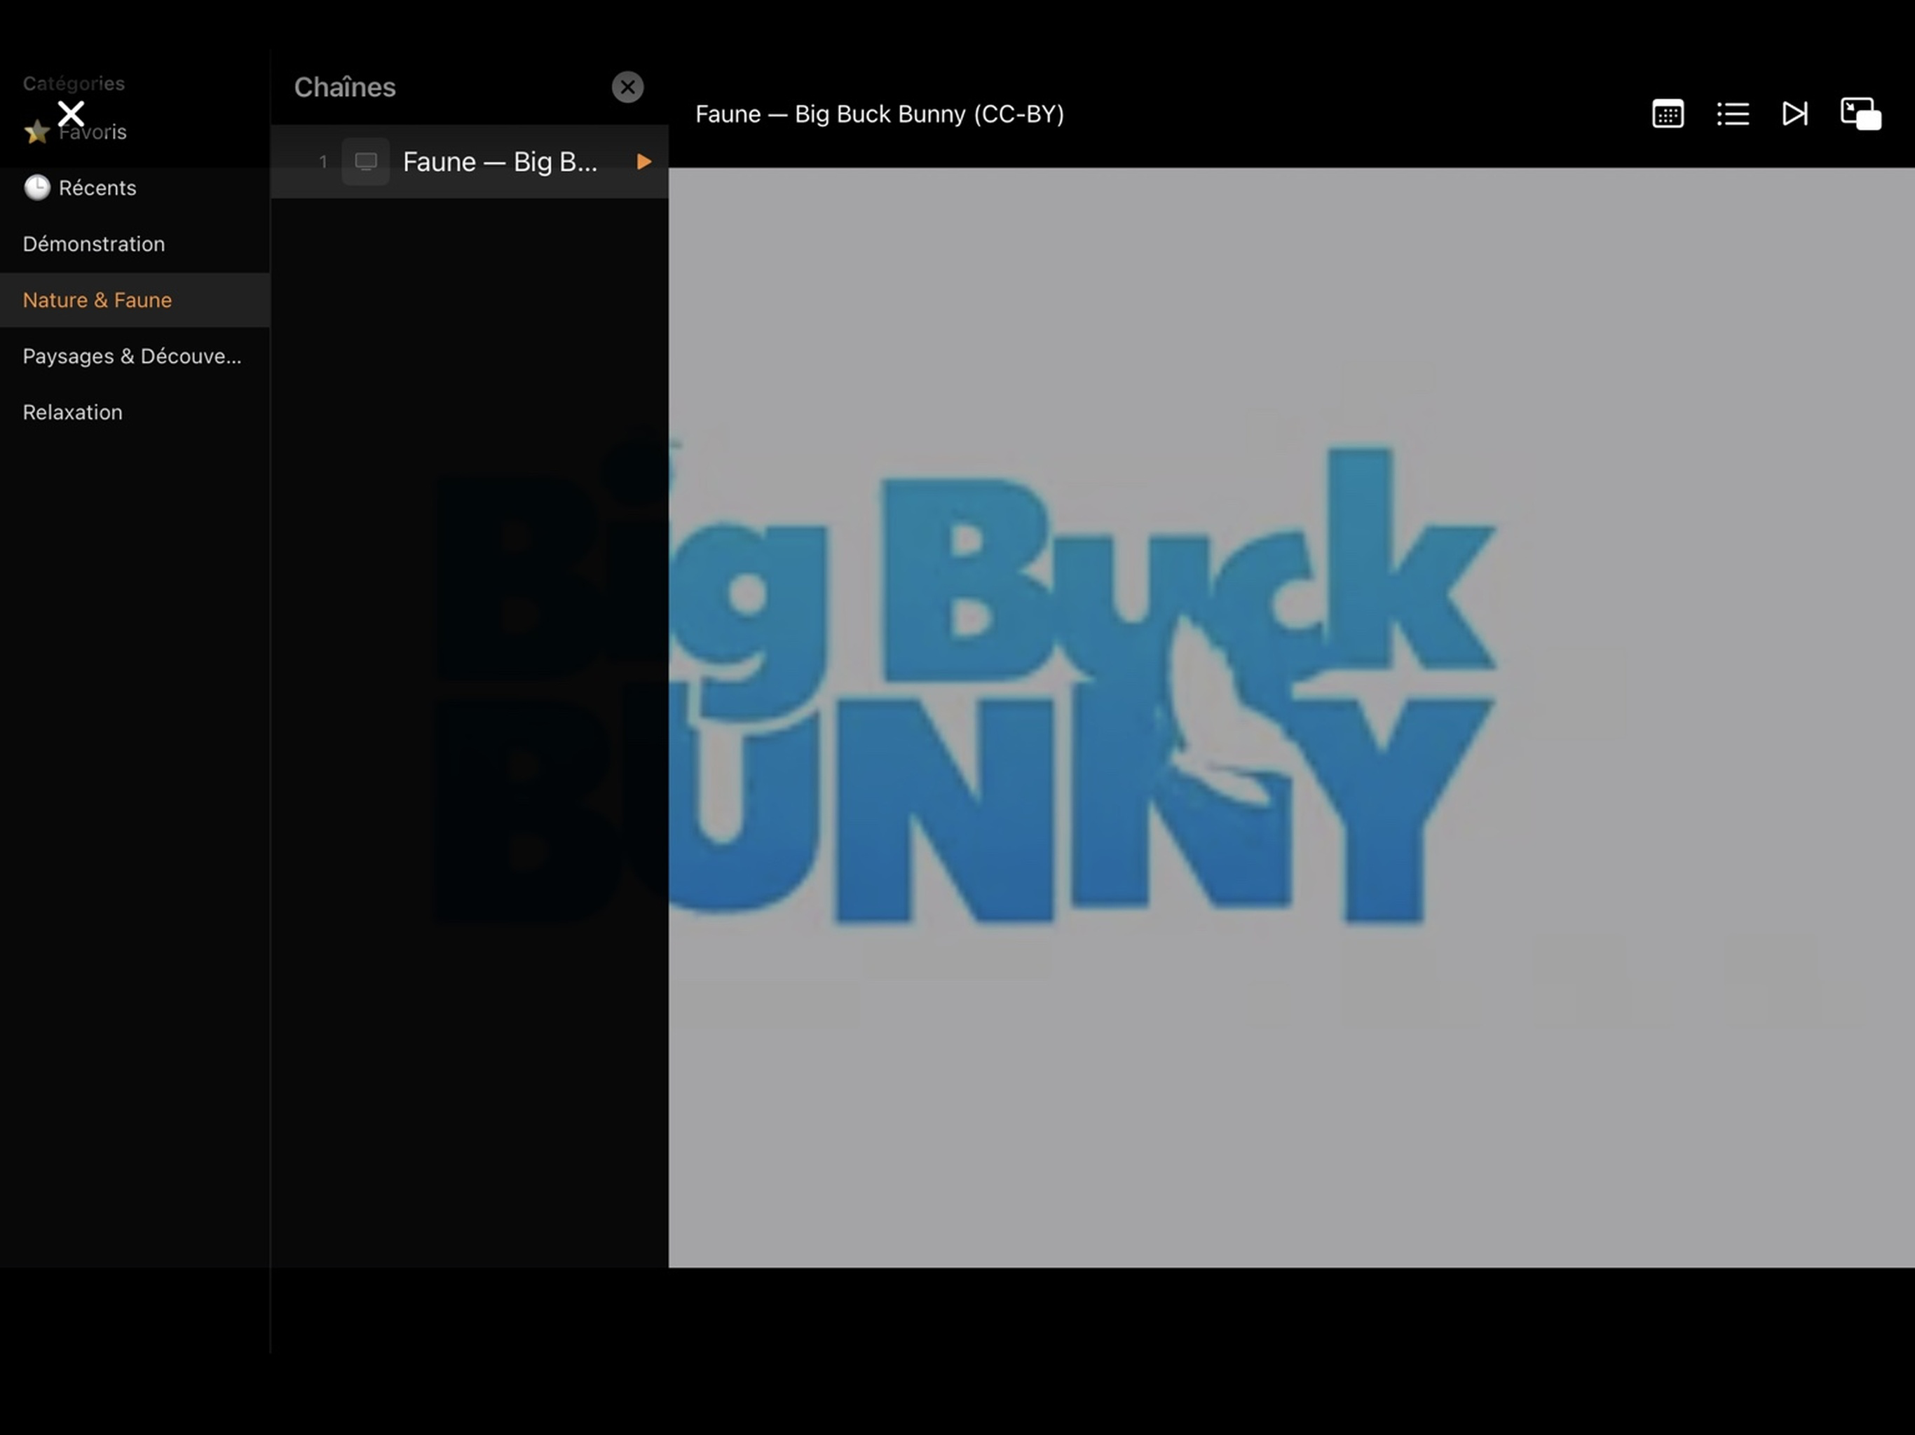Dismiss the Chaînes panel
Screen dimensions: 1915x1435
click(x=627, y=87)
